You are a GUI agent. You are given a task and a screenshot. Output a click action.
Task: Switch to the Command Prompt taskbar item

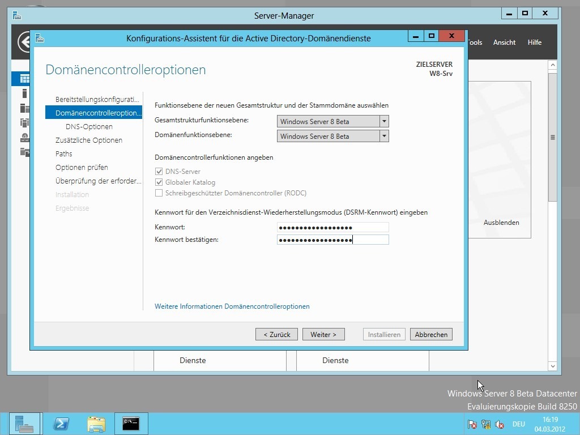131,424
